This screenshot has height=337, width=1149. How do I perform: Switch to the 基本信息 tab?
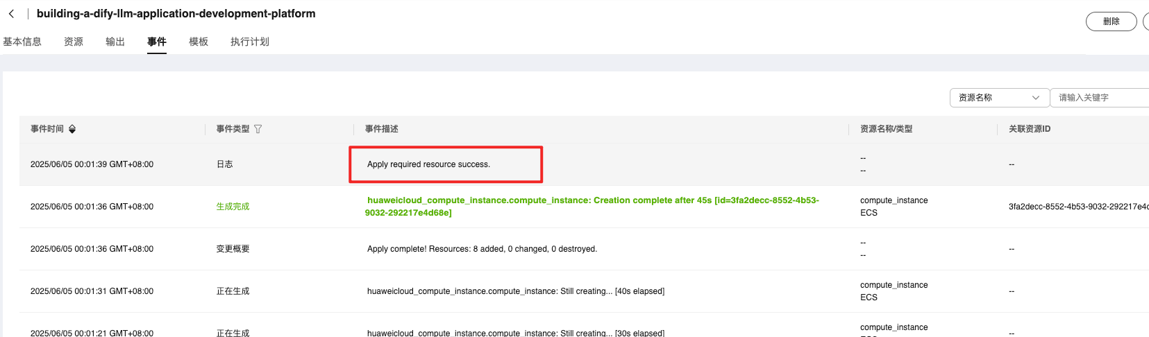click(22, 42)
